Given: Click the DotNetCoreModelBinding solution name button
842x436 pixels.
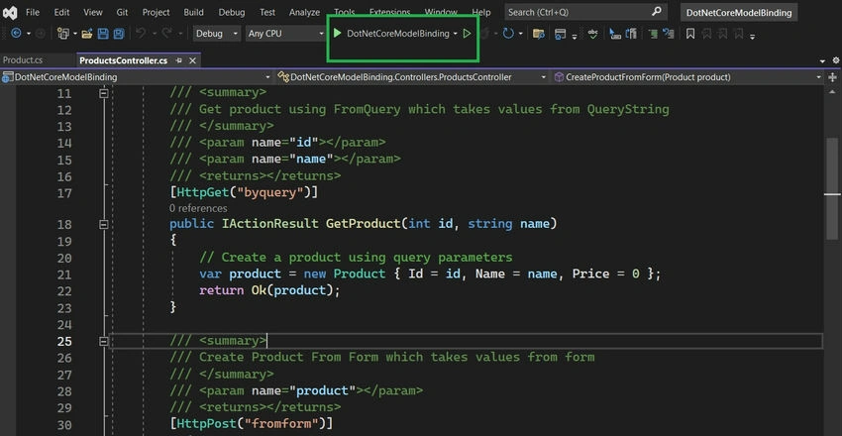Looking at the screenshot, I should pyautogui.click(x=739, y=12).
